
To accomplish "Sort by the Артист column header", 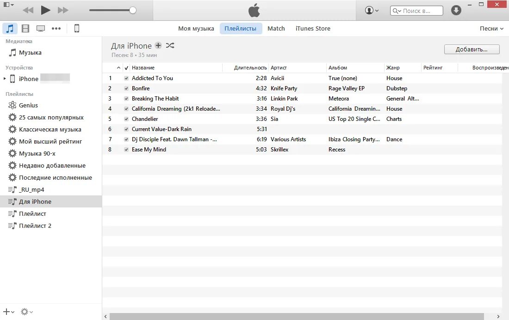I will pos(298,68).
